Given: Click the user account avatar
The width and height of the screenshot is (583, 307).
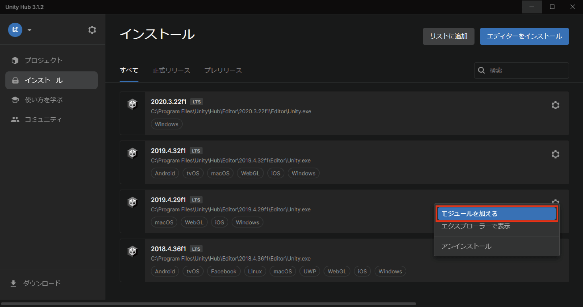Looking at the screenshot, I should tap(15, 30).
